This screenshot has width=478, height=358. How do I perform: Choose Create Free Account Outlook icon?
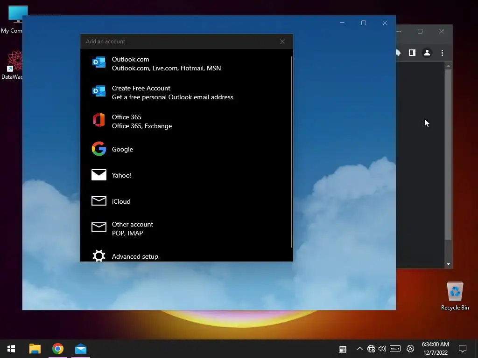(99, 91)
